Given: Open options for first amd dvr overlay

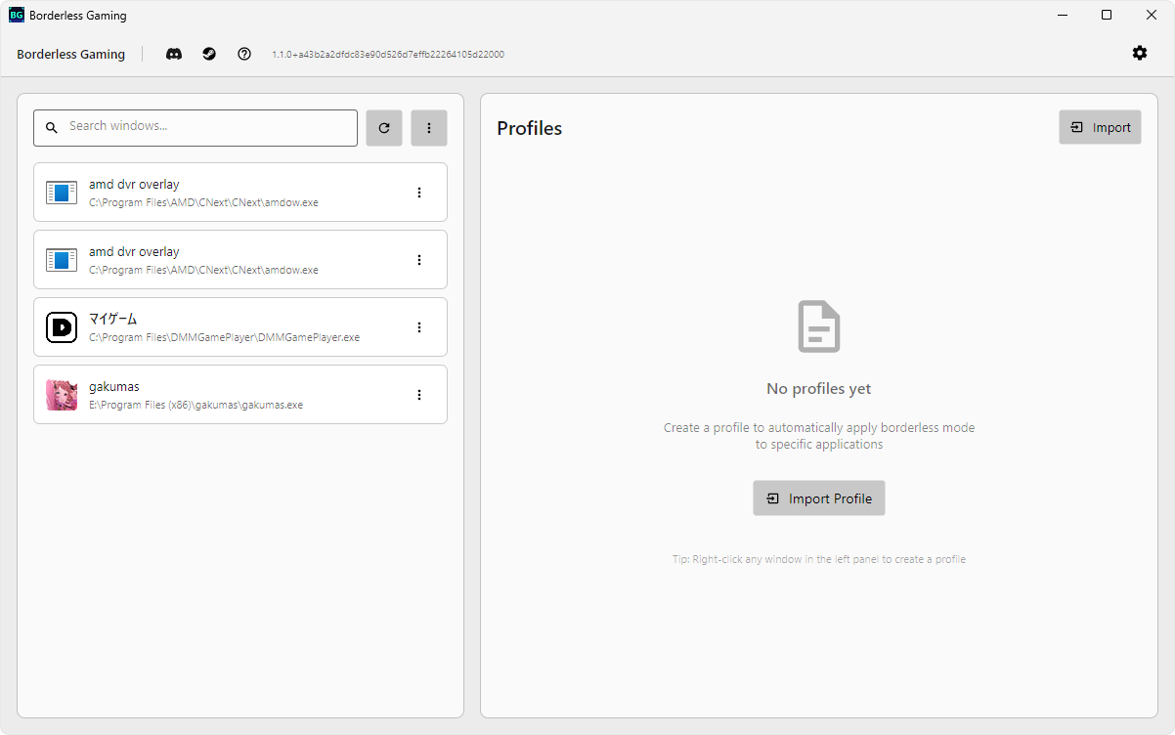Looking at the screenshot, I should [x=419, y=193].
